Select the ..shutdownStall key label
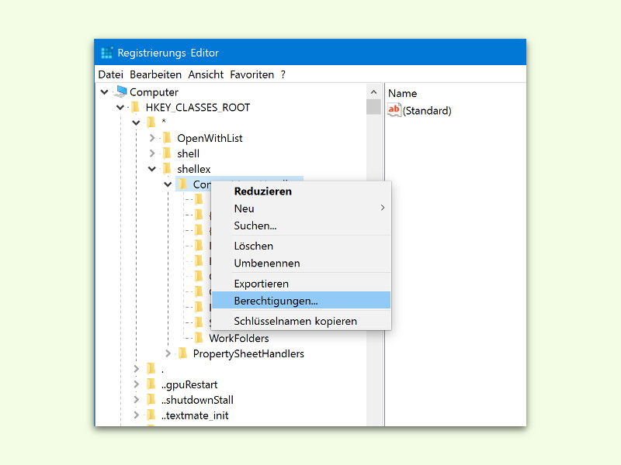 point(197,400)
